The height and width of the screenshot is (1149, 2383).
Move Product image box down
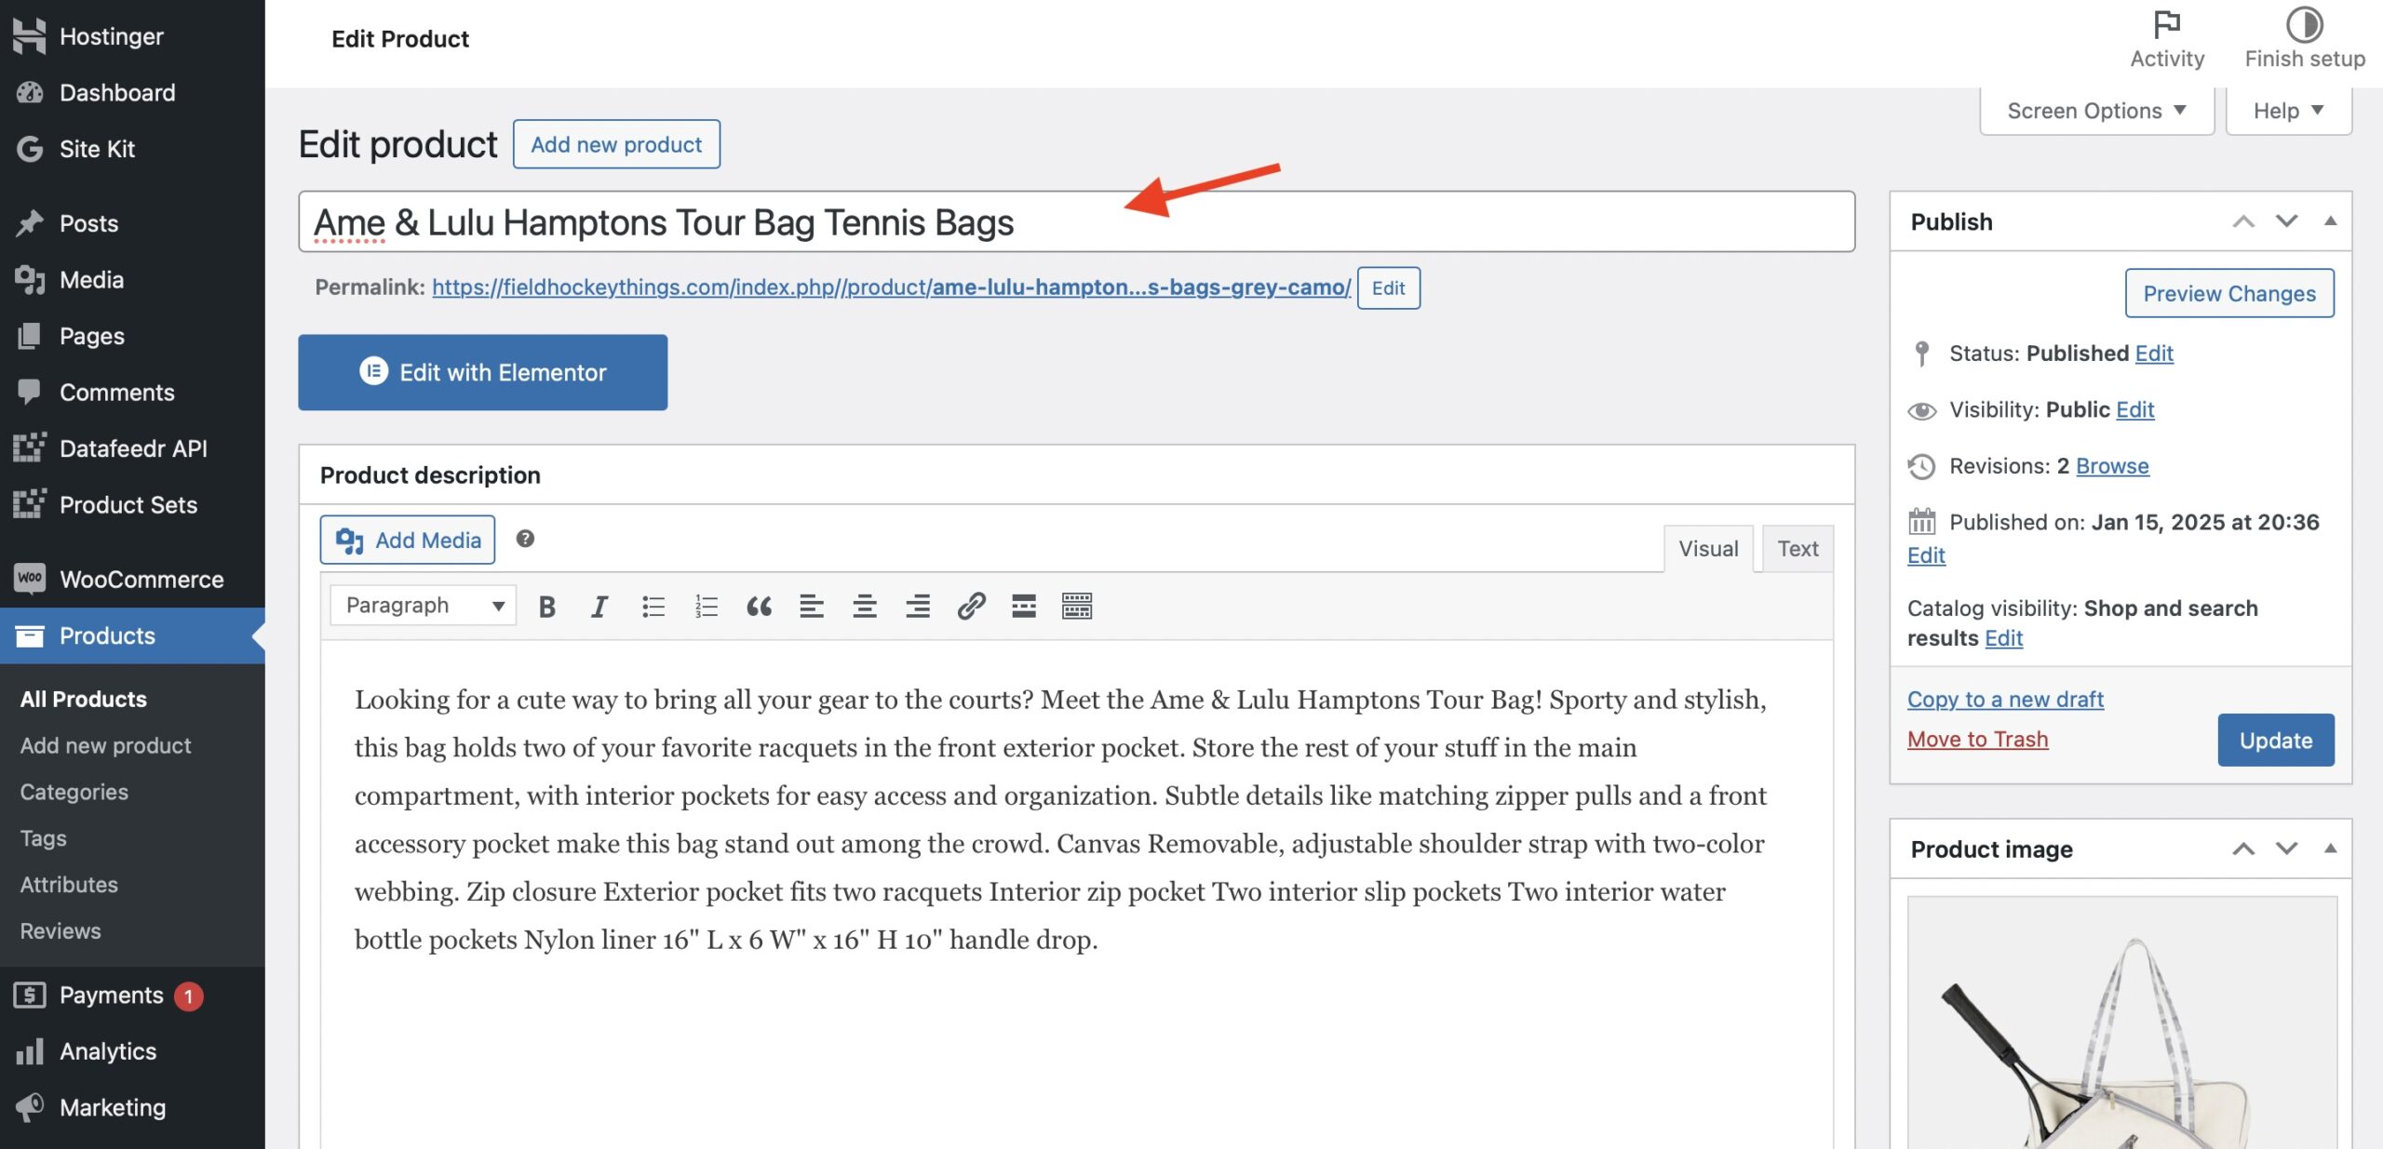point(2287,848)
